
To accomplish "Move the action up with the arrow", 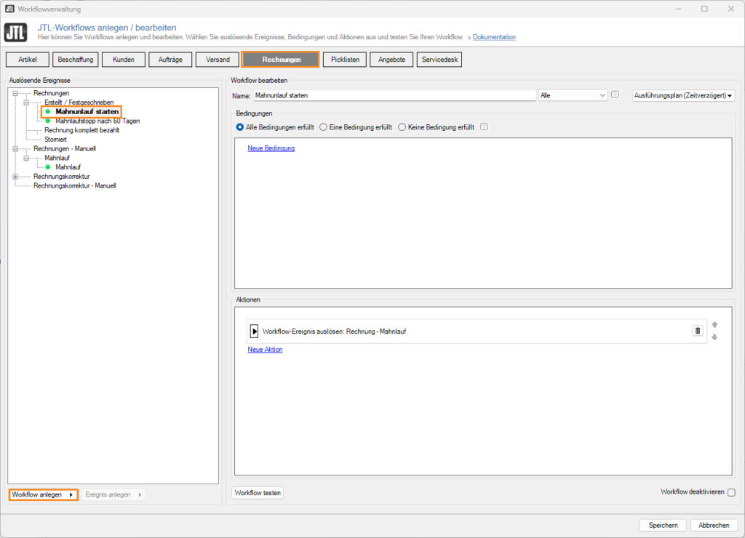I will (x=714, y=325).
